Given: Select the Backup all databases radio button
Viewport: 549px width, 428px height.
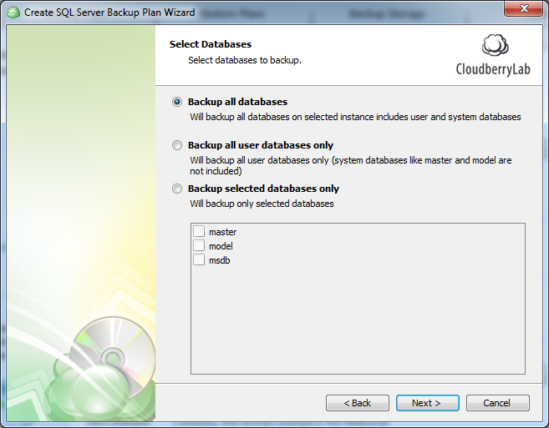Looking at the screenshot, I should point(177,102).
